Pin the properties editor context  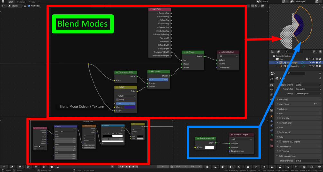pos(320,78)
